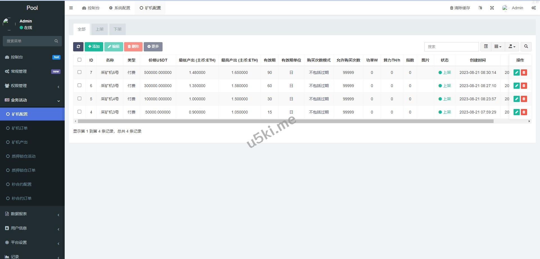The height and width of the screenshot is (259, 540).
Task: Click the red delete icon for 采矿机3号
Action: 524,112
